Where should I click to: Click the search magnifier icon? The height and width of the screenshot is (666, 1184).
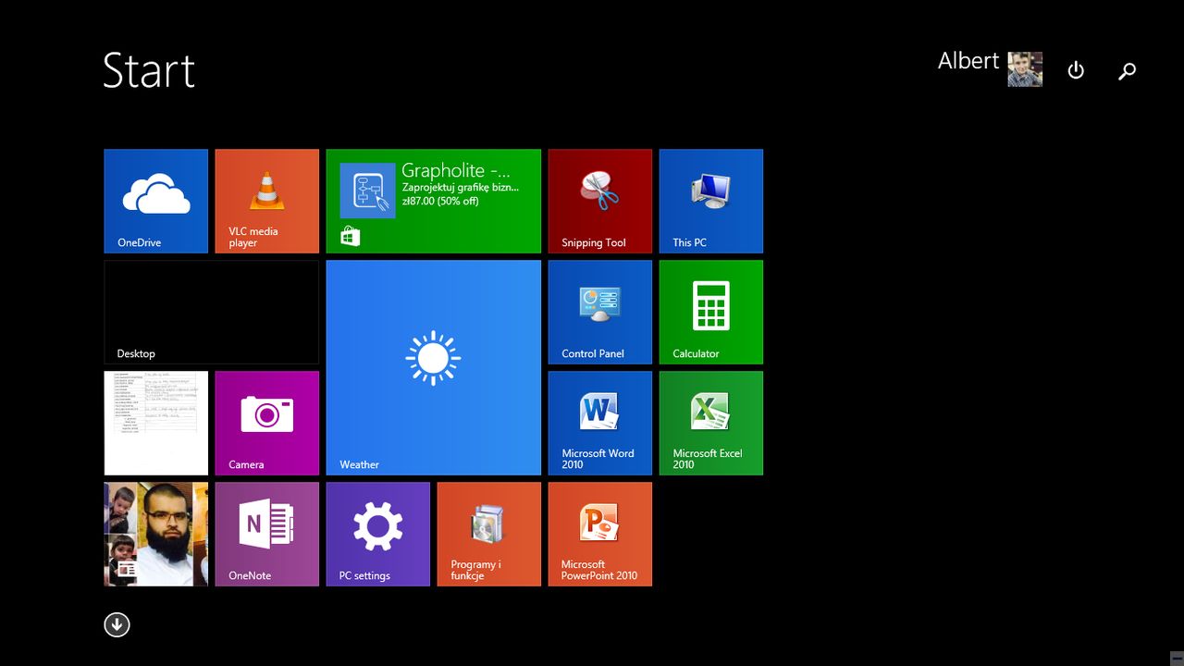click(x=1127, y=70)
